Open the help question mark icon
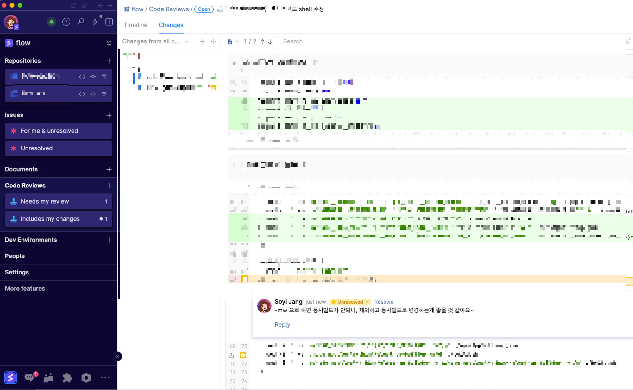This screenshot has height=390, width=633. click(x=66, y=22)
